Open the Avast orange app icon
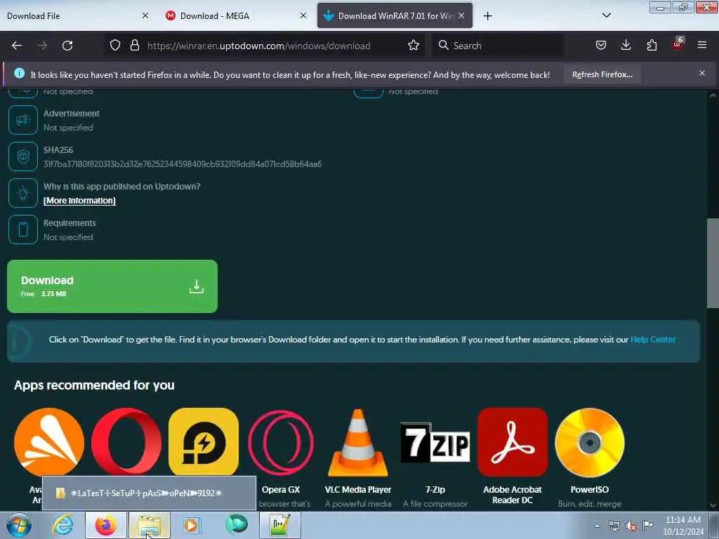Image resolution: width=719 pixels, height=539 pixels. (x=49, y=442)
